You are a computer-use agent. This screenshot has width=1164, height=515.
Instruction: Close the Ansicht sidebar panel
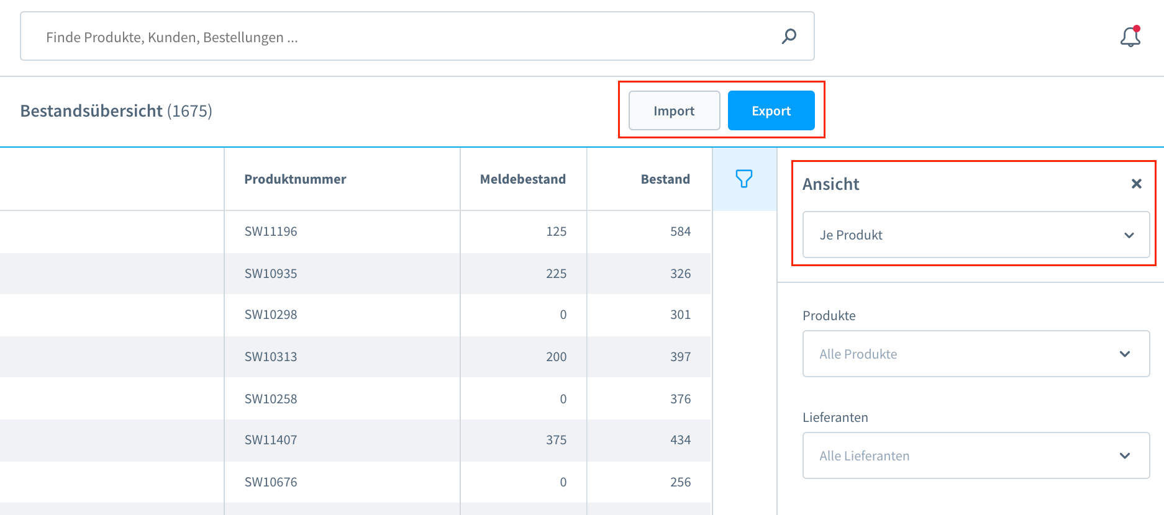pos(1136,184)
